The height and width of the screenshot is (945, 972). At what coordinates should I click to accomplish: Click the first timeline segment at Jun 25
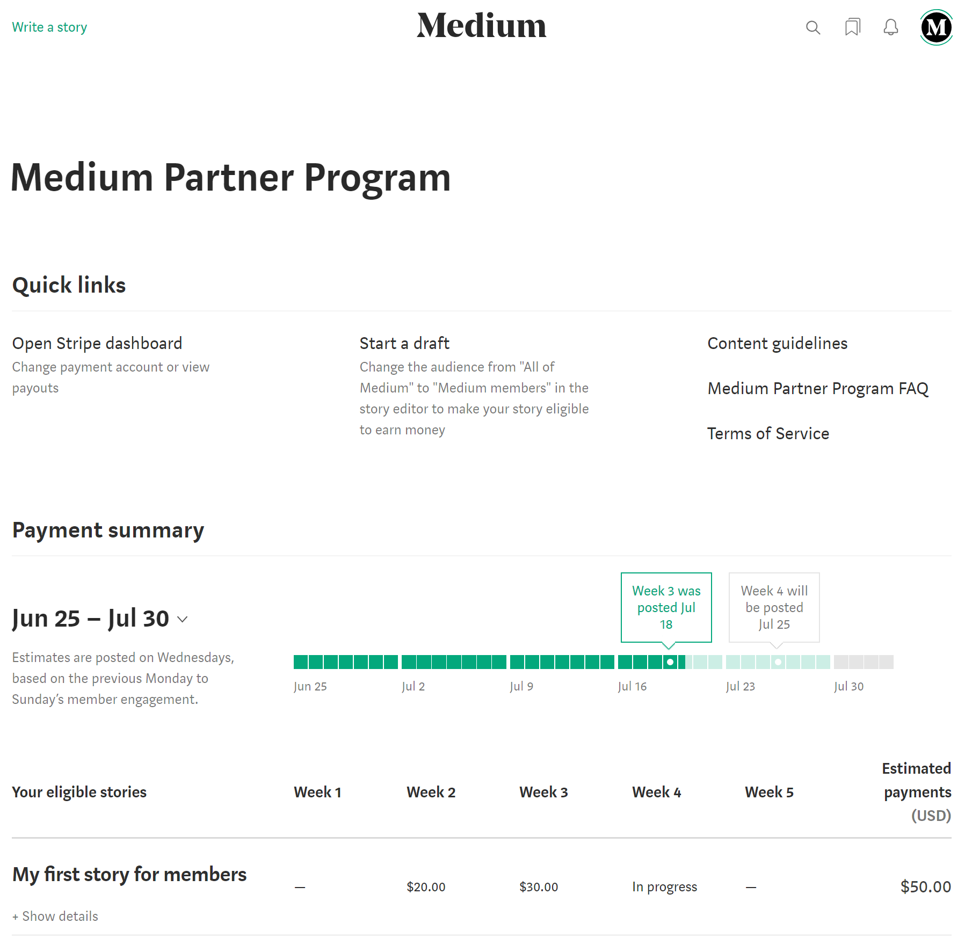[x=301, y=662]
